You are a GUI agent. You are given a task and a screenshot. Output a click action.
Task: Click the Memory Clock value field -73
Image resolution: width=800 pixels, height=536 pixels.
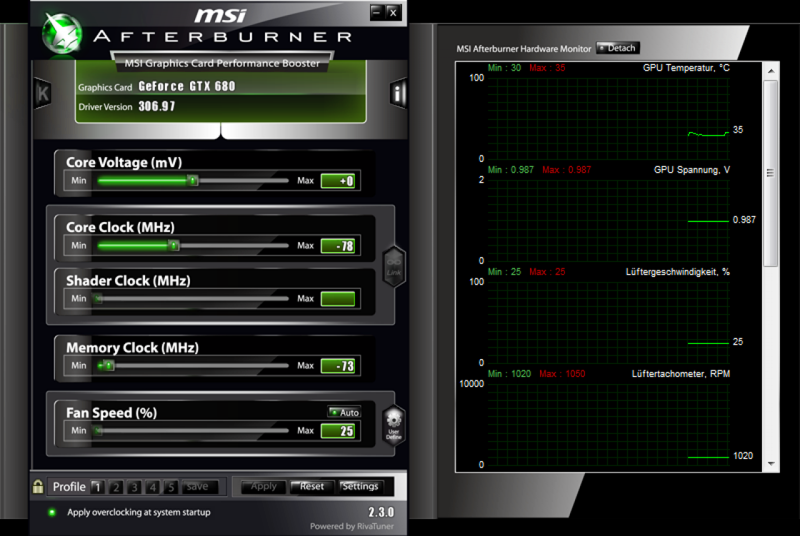point(338,366)
